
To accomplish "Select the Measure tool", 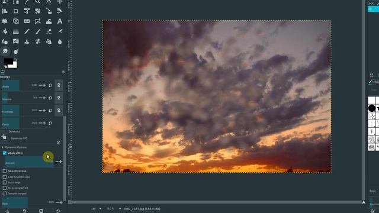I will pos(49,2).
